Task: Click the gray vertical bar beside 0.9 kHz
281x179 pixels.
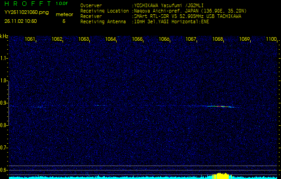Action: click(x=8, y=103)
